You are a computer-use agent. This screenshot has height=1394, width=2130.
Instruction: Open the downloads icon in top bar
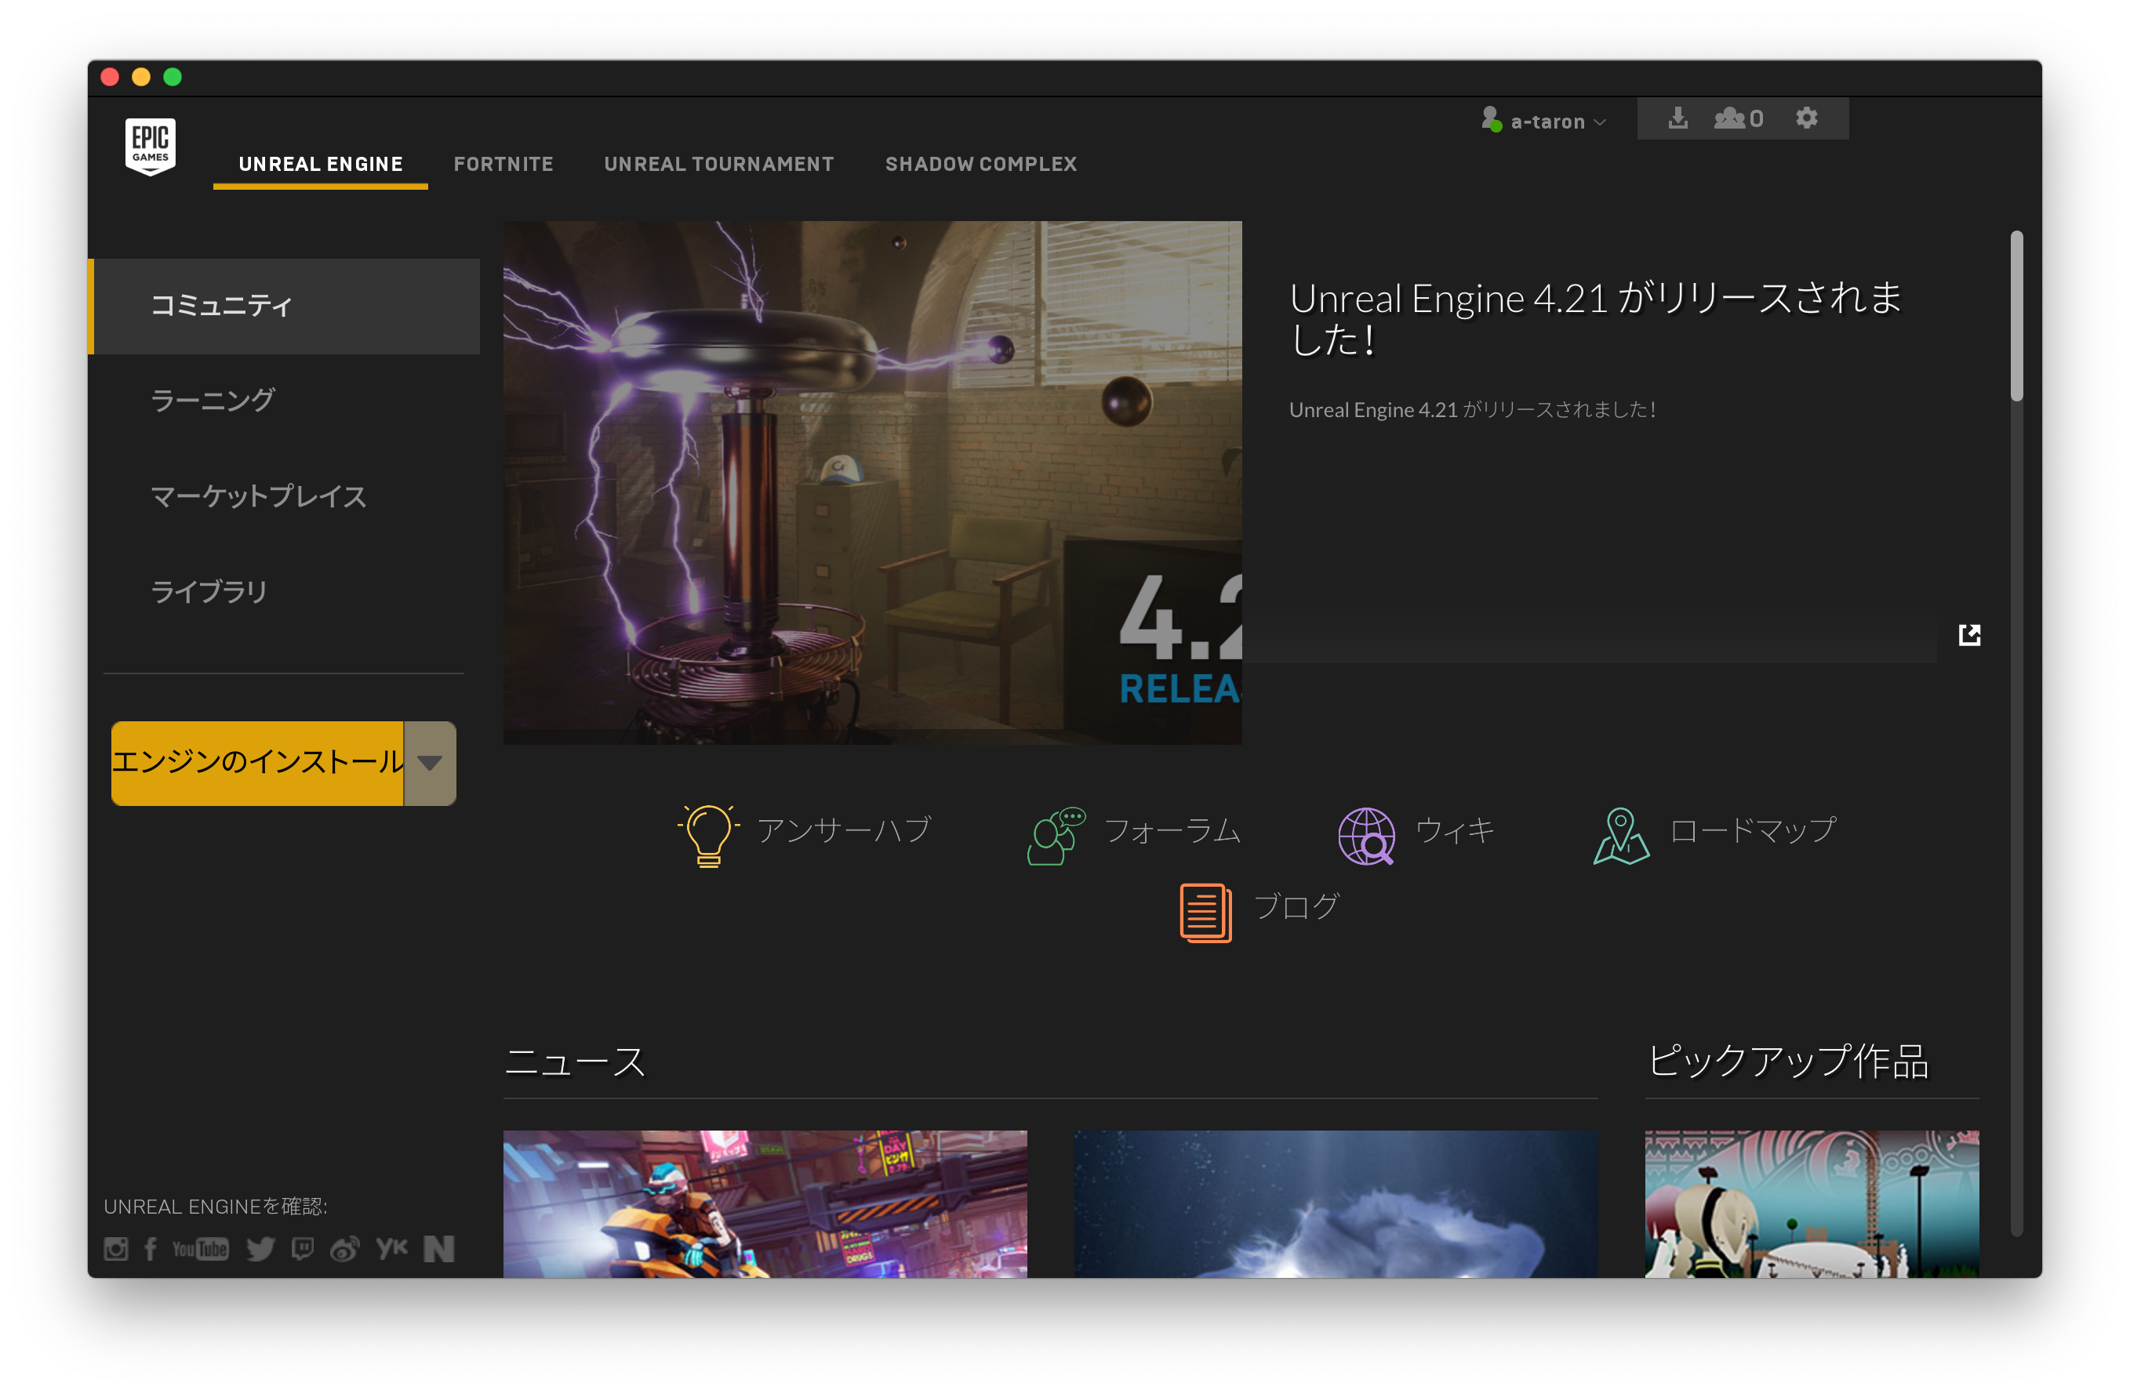coord(1677,118)
